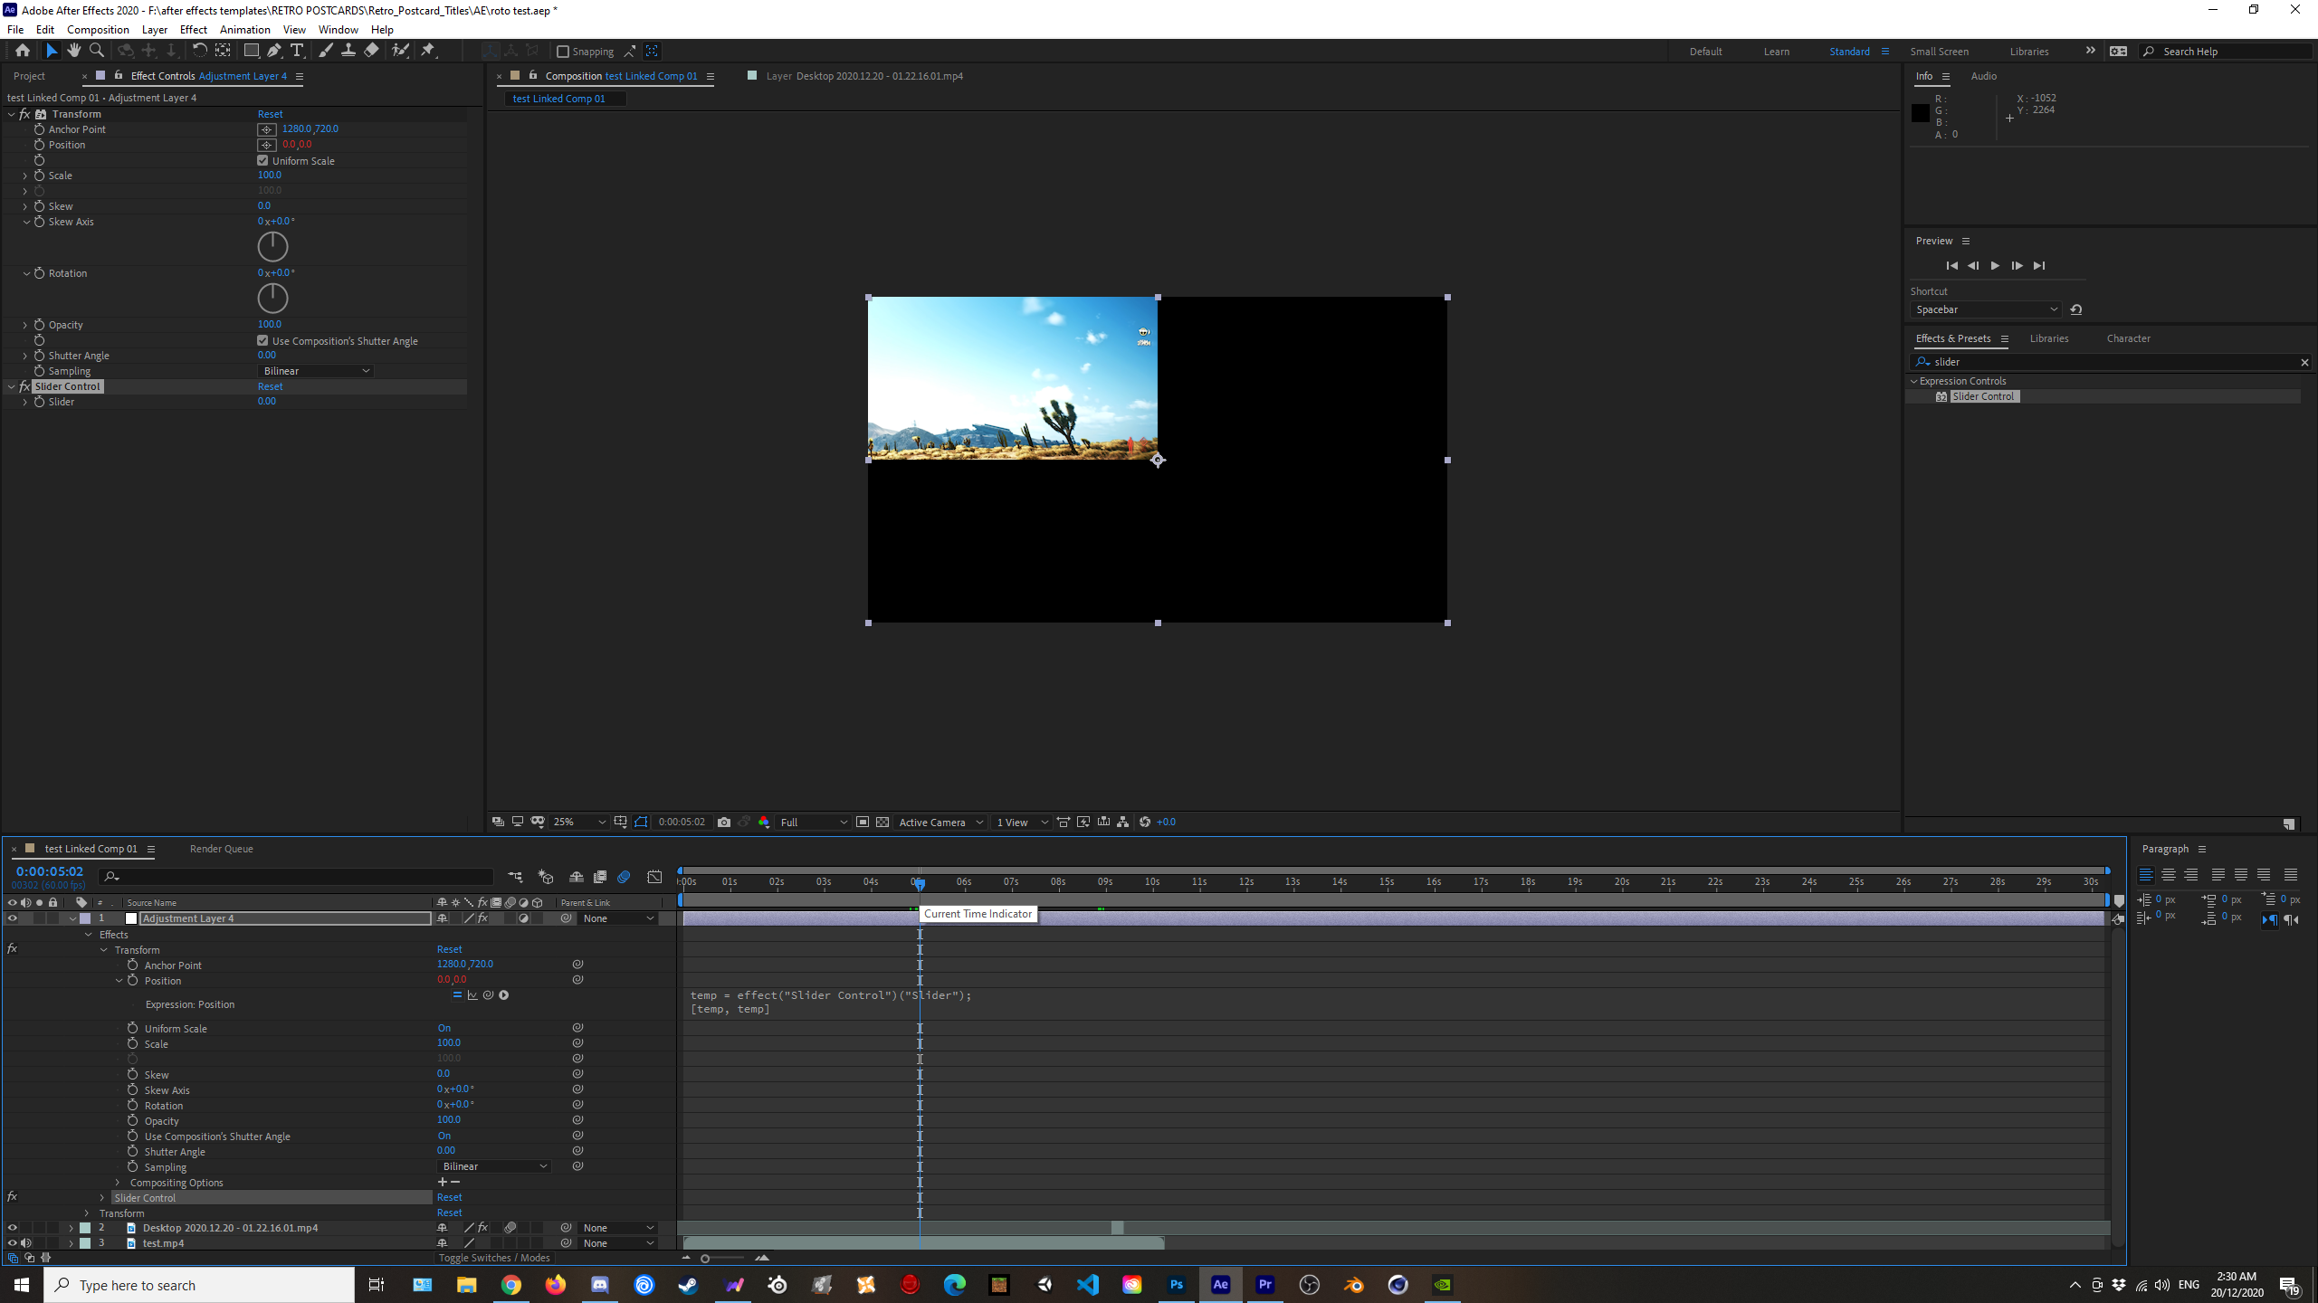The width and height of the screenshot is (2318, 1303).
Task: Select the Roto Brush tool
Action: [x=400, y=51]
